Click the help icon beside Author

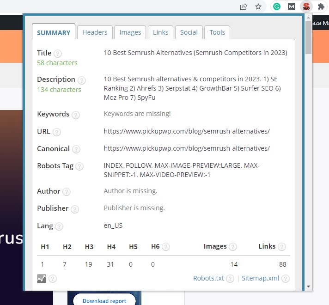66,192
